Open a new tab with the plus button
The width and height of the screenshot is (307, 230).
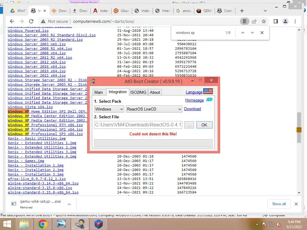pyautogui.click(x=242, y=11)
